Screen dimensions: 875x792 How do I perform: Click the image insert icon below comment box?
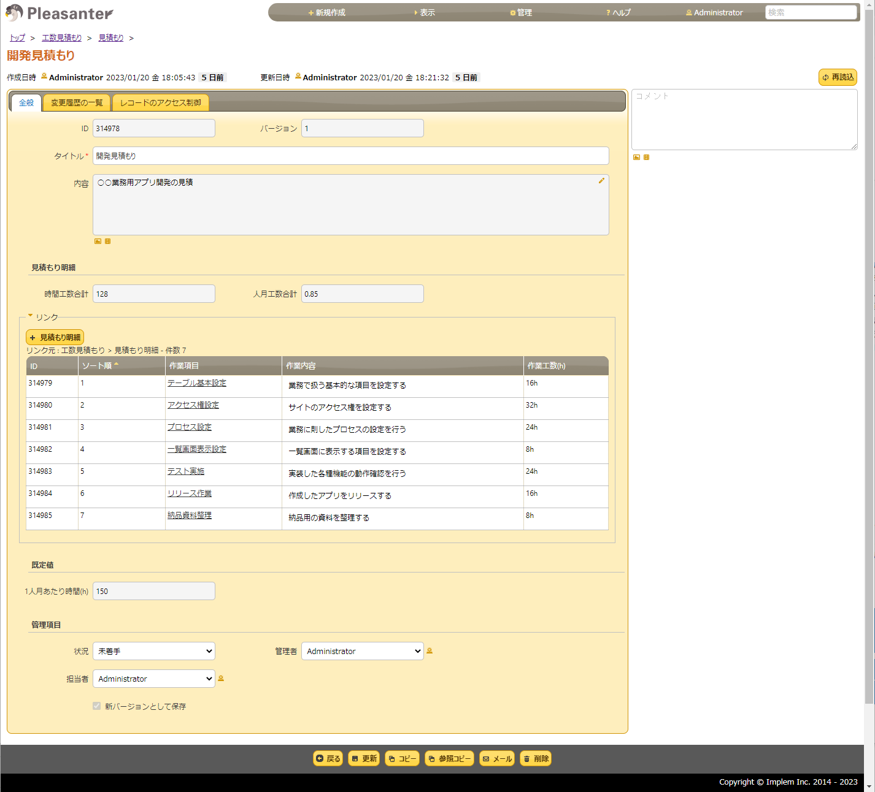click(x=636, y=158)
